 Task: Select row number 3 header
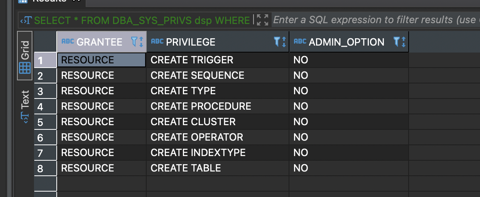coord(45,91)
